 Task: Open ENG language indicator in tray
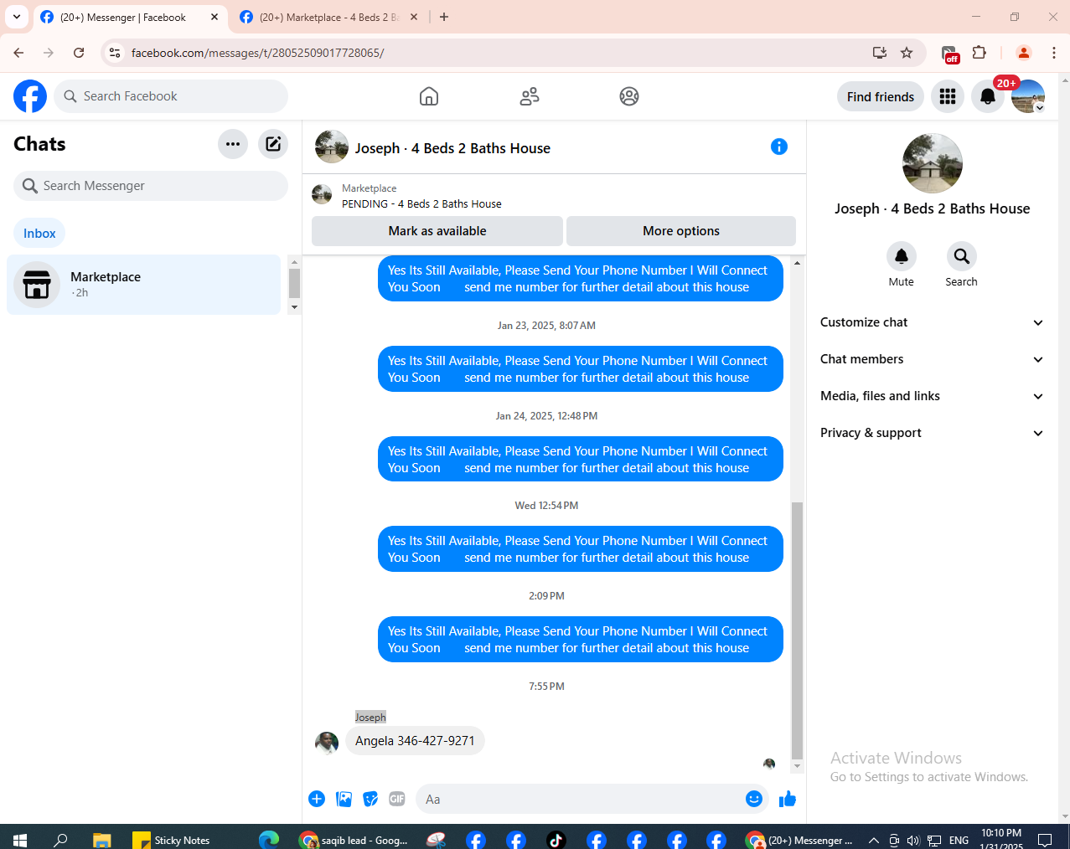coord(959,840)
